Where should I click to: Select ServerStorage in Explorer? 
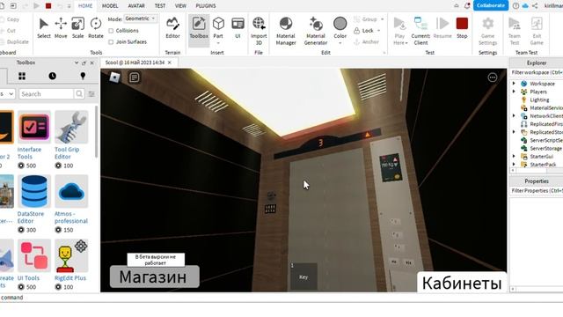coord(542,149)
